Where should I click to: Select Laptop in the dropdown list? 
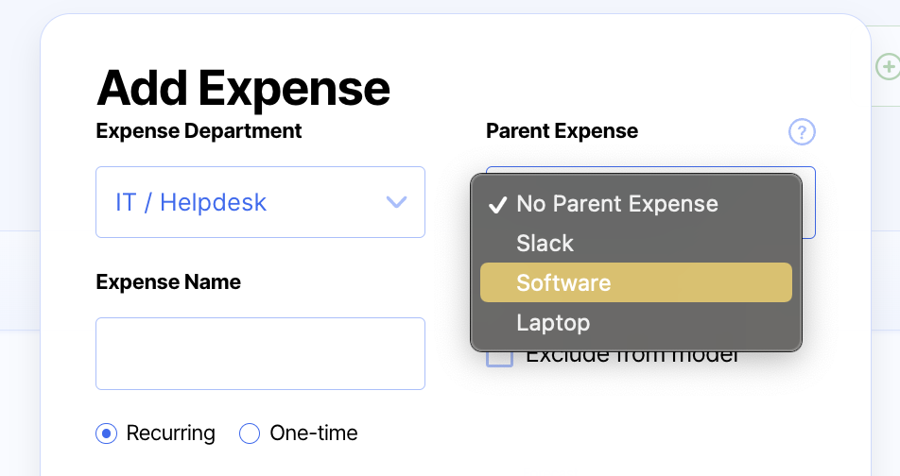pos(553,323)
